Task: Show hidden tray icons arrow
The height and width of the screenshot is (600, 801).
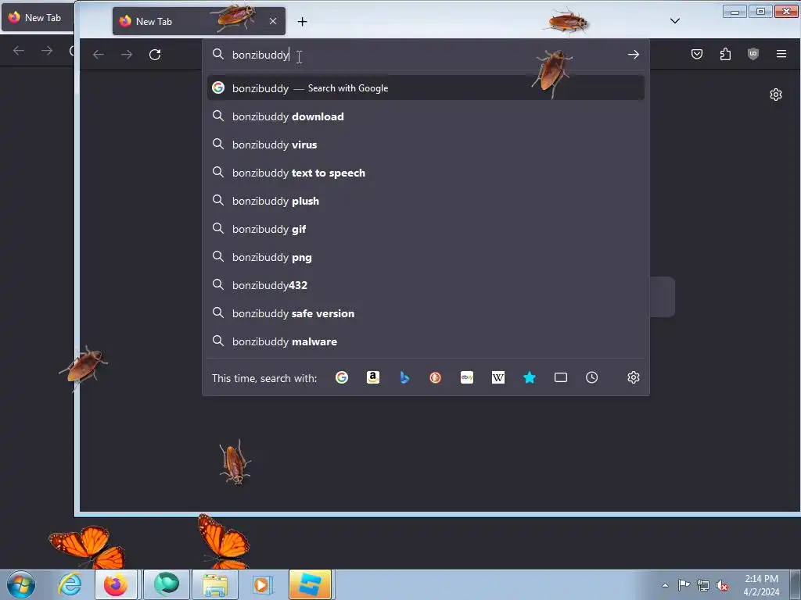Action: [665, 585]
